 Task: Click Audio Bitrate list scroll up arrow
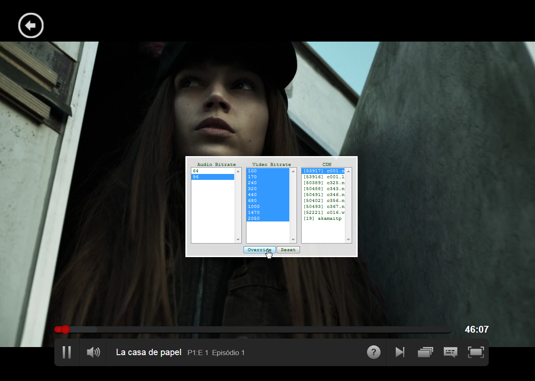click(238, 171)
